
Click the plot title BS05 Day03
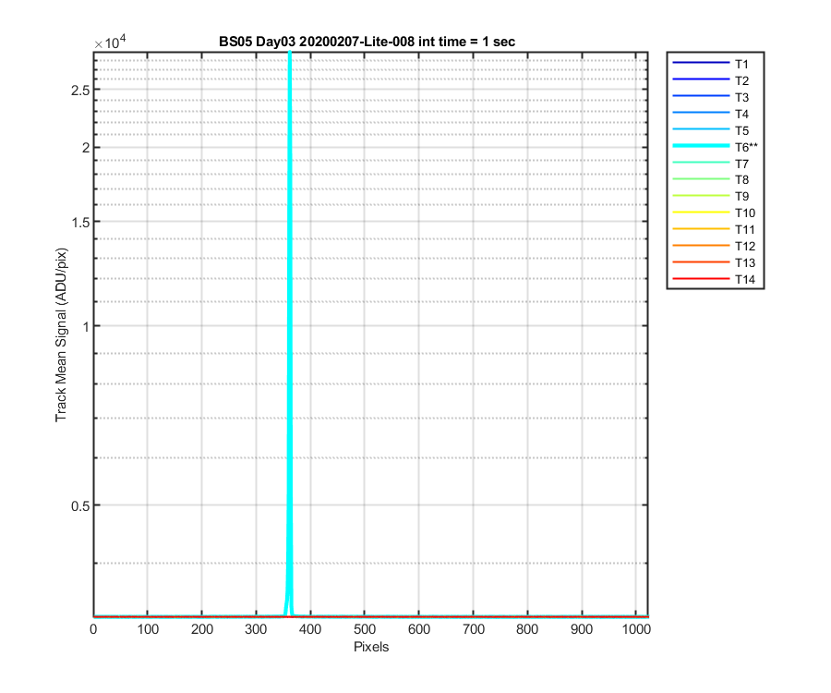pos(367,42)
